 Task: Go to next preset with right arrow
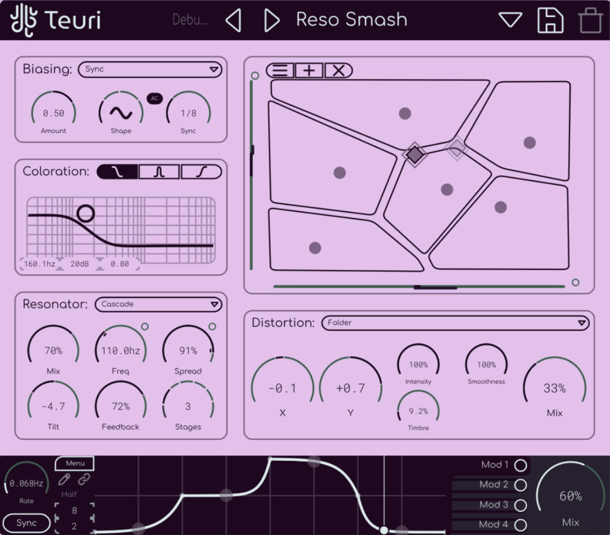[x=272, y=20]
